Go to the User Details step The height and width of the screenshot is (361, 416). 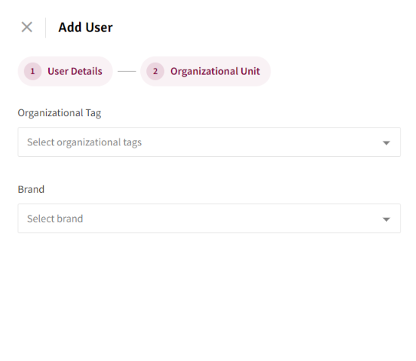coord(65,71)
